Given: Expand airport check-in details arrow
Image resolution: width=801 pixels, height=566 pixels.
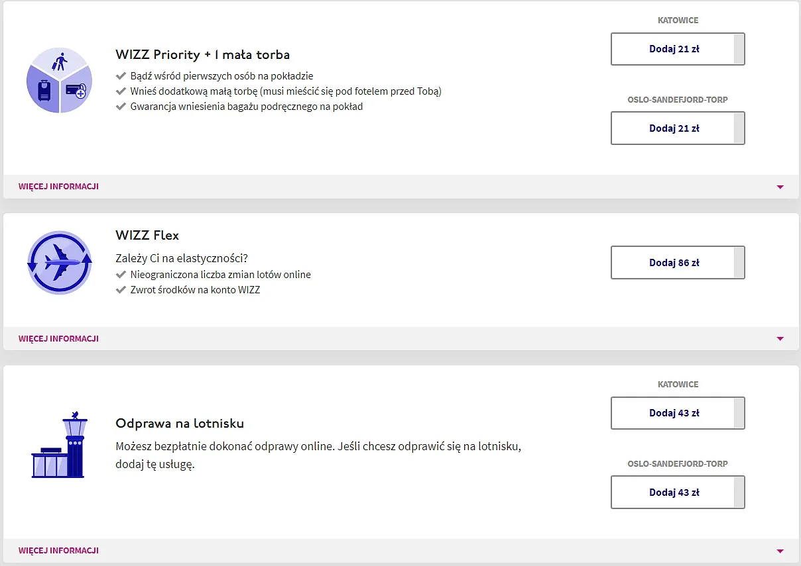Looking at the screenshot, I should tap(780, 551).
